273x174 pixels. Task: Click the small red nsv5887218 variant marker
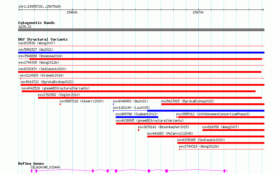click(60, 104)
